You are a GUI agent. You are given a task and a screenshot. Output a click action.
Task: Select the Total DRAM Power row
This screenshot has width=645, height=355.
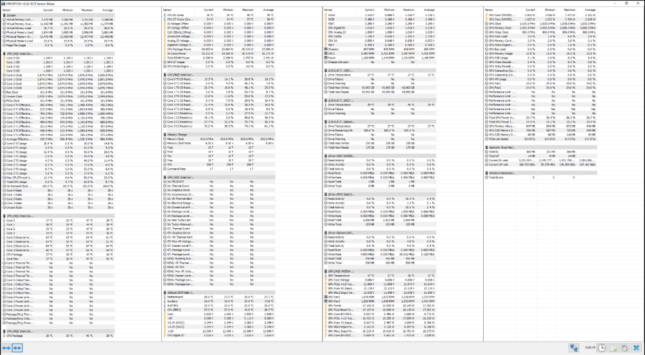(179, 57)
